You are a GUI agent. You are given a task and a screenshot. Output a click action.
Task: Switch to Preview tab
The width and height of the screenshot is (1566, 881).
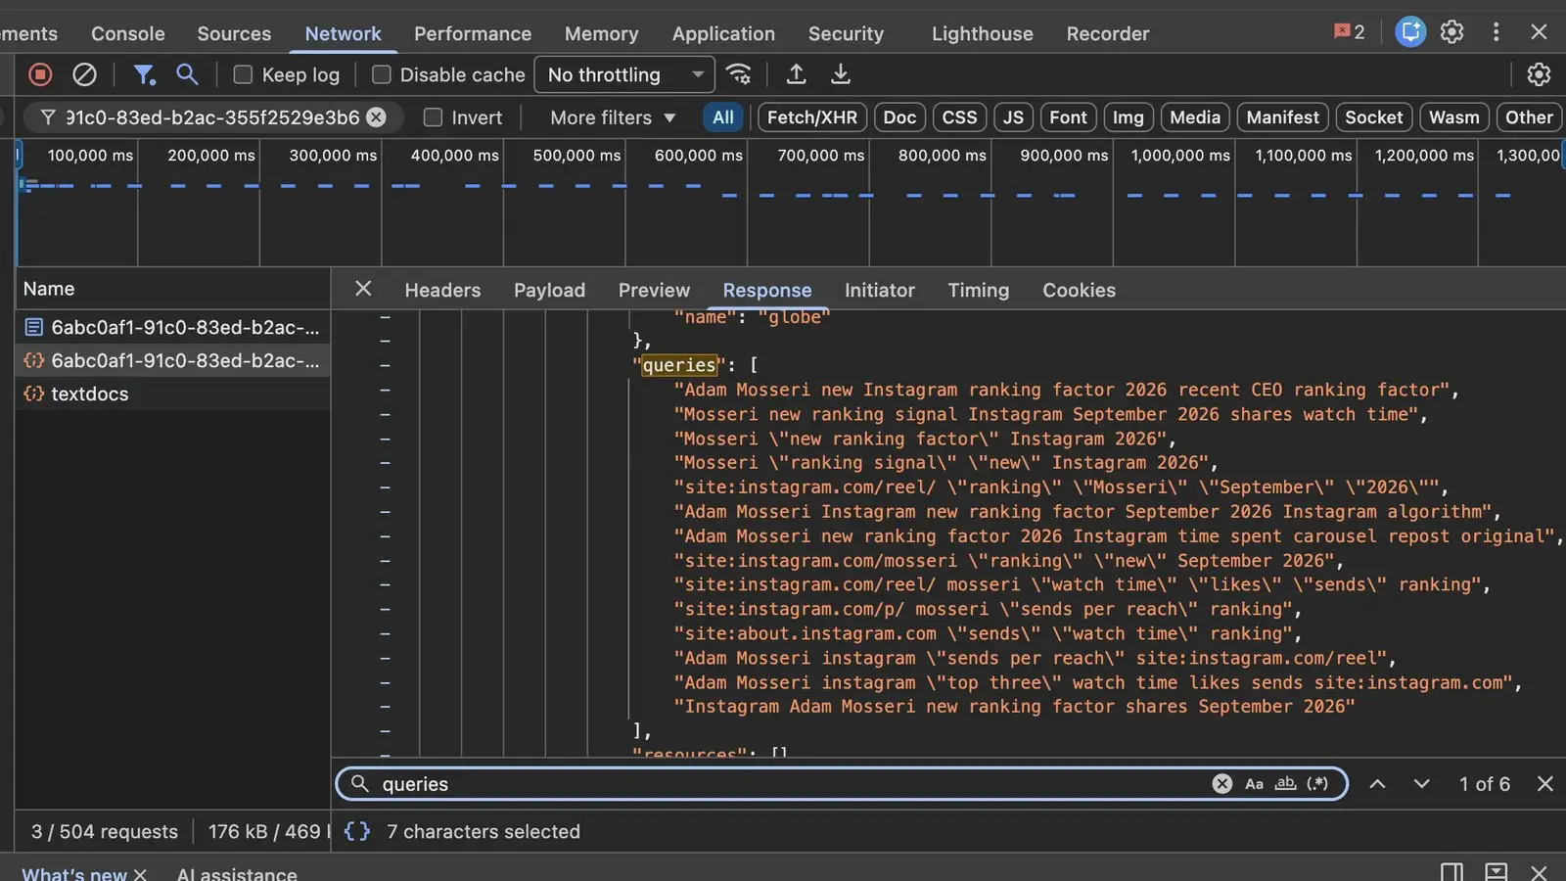654,290
